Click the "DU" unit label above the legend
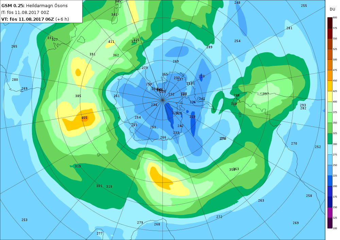Image resolution: width=340 pixels, height=240 pixels. pyautogui.click(x=333, y=9)
